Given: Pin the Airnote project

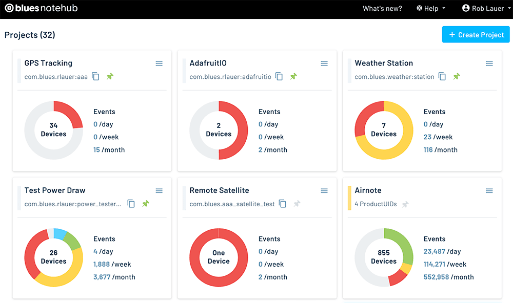Looking at the screenshot, I should coord(405,204).
